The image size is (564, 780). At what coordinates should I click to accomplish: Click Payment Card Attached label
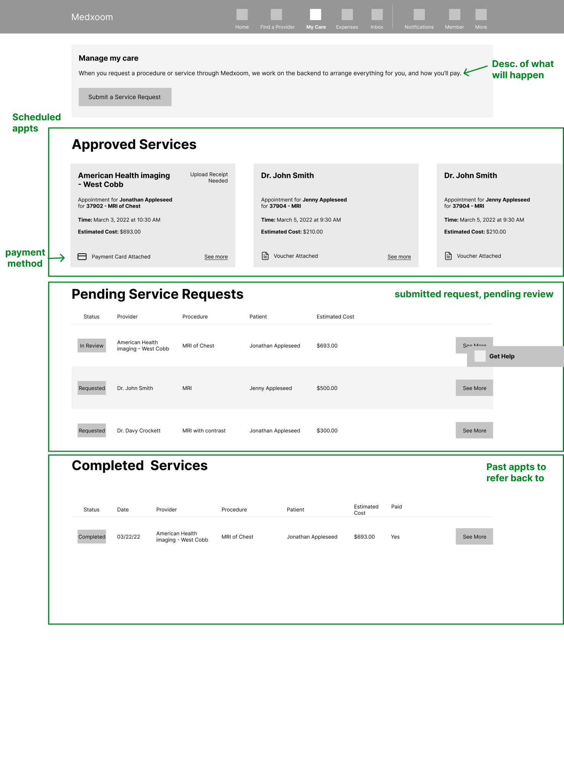pyautogui.click(x=121, y=257)
